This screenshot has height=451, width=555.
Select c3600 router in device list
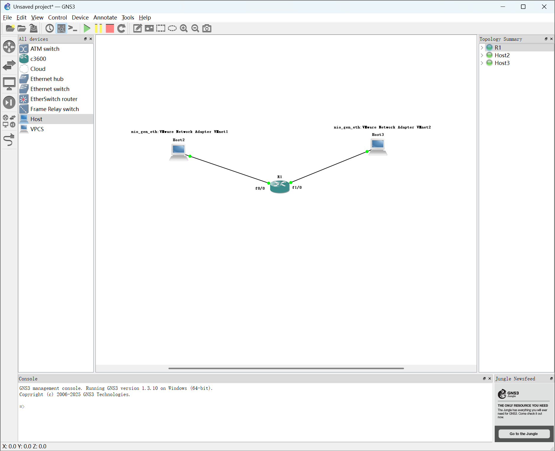[x=56, y=59]
